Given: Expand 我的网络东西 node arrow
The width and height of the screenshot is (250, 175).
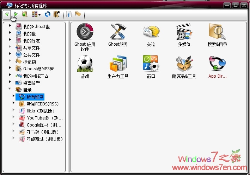Looking at the screenshot, I should click(x=10, y=74).
